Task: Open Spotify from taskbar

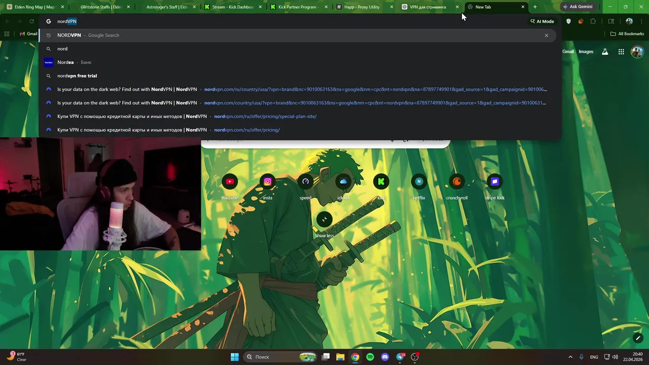Action: pyautogui.click(x=370, y=357)
